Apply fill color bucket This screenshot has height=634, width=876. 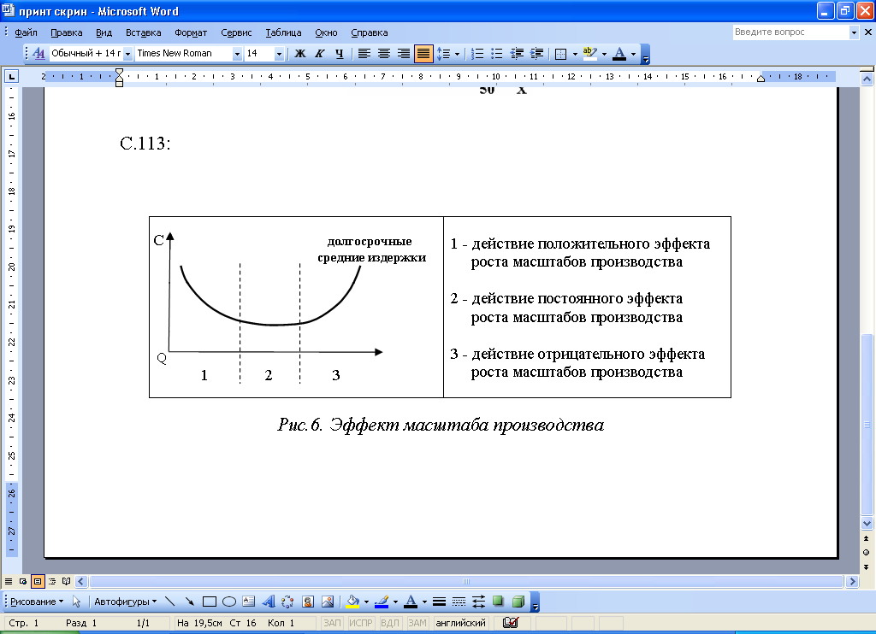(x=352, y=602)
